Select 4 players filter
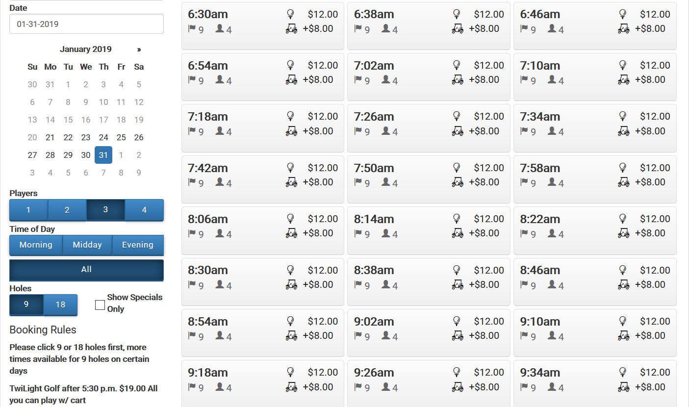This screenshot has width=689, height=407. (x=144, y=210)
